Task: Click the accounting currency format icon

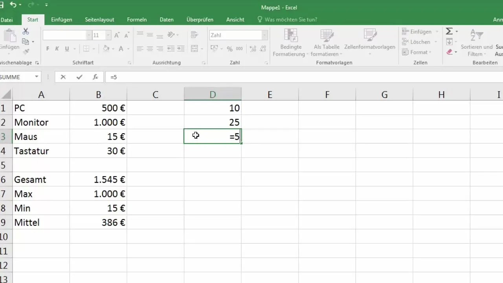Action: coord(214,49)
